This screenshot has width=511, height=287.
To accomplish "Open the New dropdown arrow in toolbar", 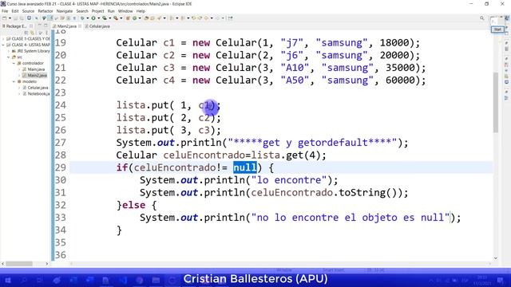I will tap(10, 18).
